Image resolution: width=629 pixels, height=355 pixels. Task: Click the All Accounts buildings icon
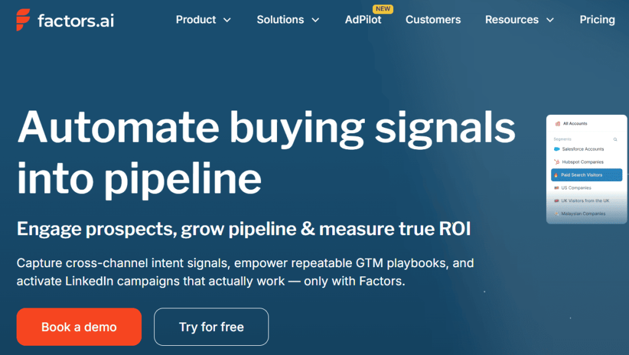(557, 123)
